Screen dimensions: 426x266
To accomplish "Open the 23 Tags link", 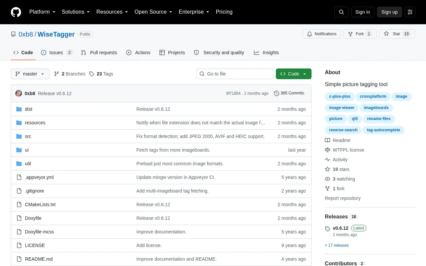I will 101,74.
